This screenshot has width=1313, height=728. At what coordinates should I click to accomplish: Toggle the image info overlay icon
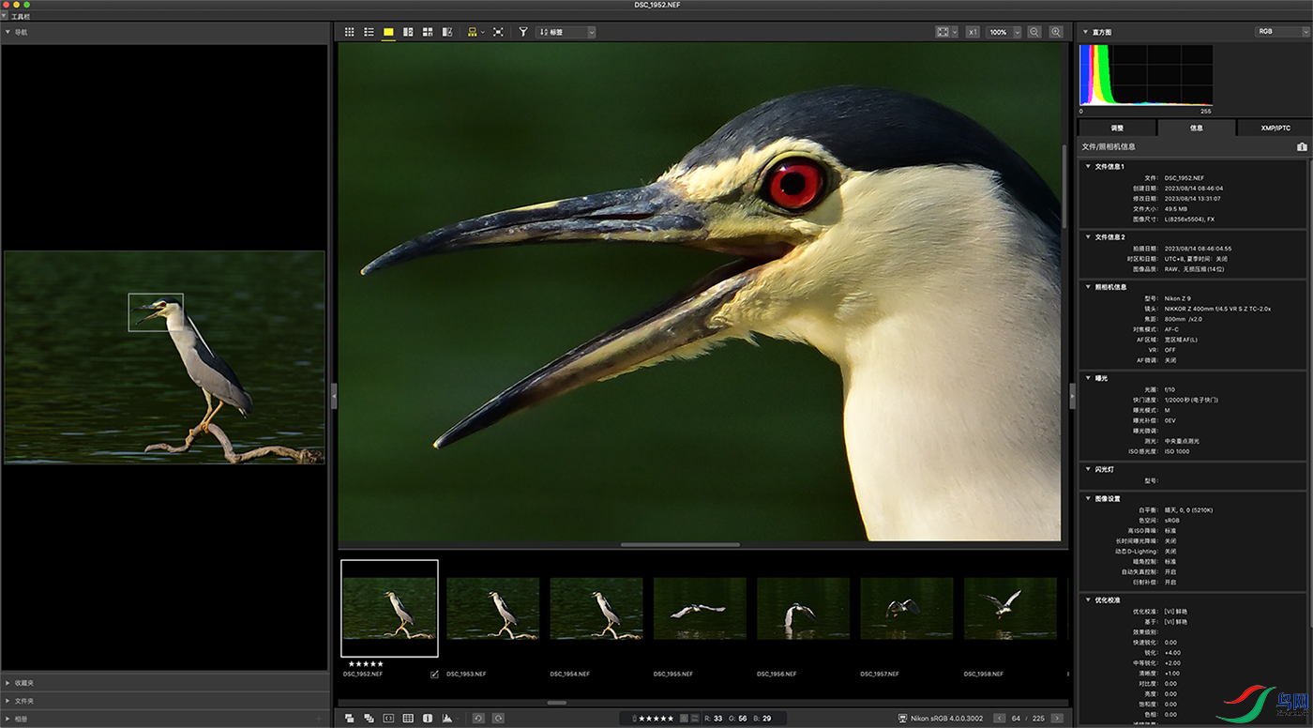(x=428, y=719)
